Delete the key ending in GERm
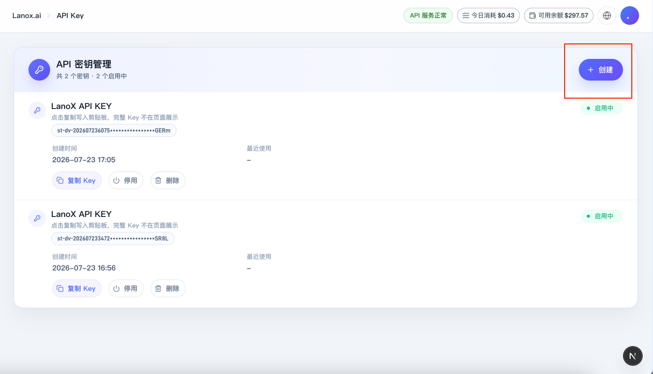653x374 pixels. 168,180
